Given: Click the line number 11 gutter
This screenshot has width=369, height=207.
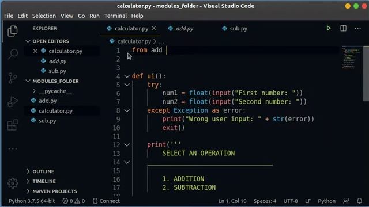Looking at the screenshot, I should click(x=116, y=136).
